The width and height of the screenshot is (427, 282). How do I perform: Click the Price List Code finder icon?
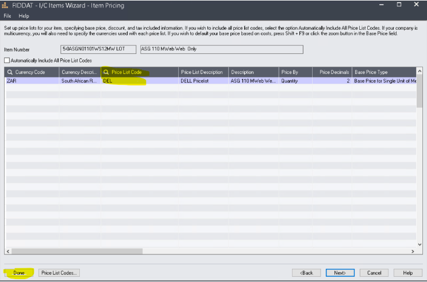[x=106, y=72]
